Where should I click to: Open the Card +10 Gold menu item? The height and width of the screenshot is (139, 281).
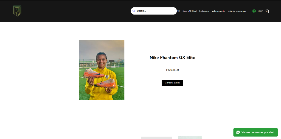click(189, 11)
